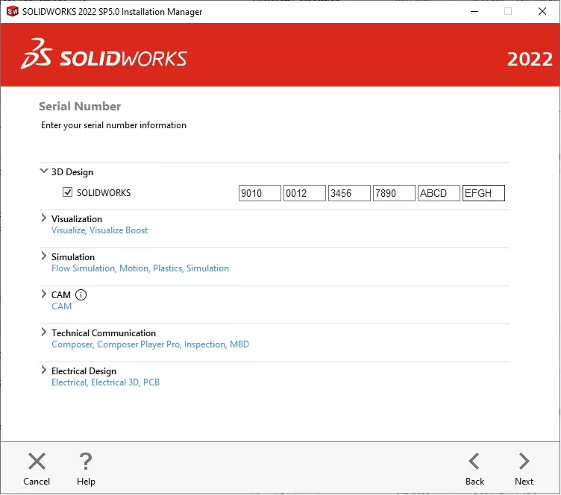Proceed with the Next arrow icon

coord(524,461)
